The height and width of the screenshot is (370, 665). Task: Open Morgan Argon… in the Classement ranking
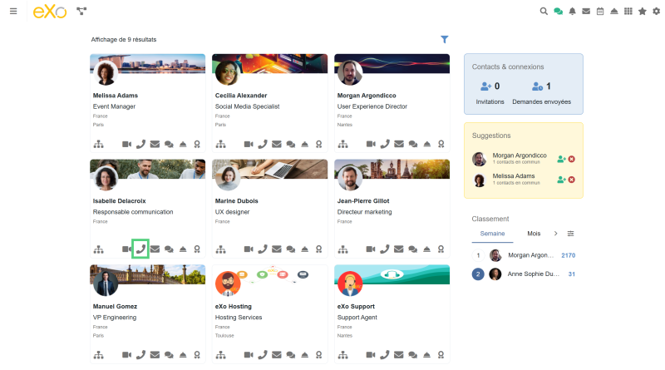[x=531, y=255]
